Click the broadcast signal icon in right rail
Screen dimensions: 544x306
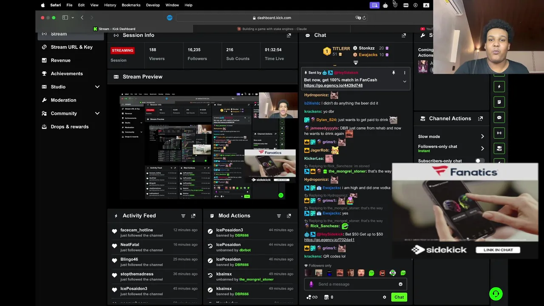click(x=499, y=133)
